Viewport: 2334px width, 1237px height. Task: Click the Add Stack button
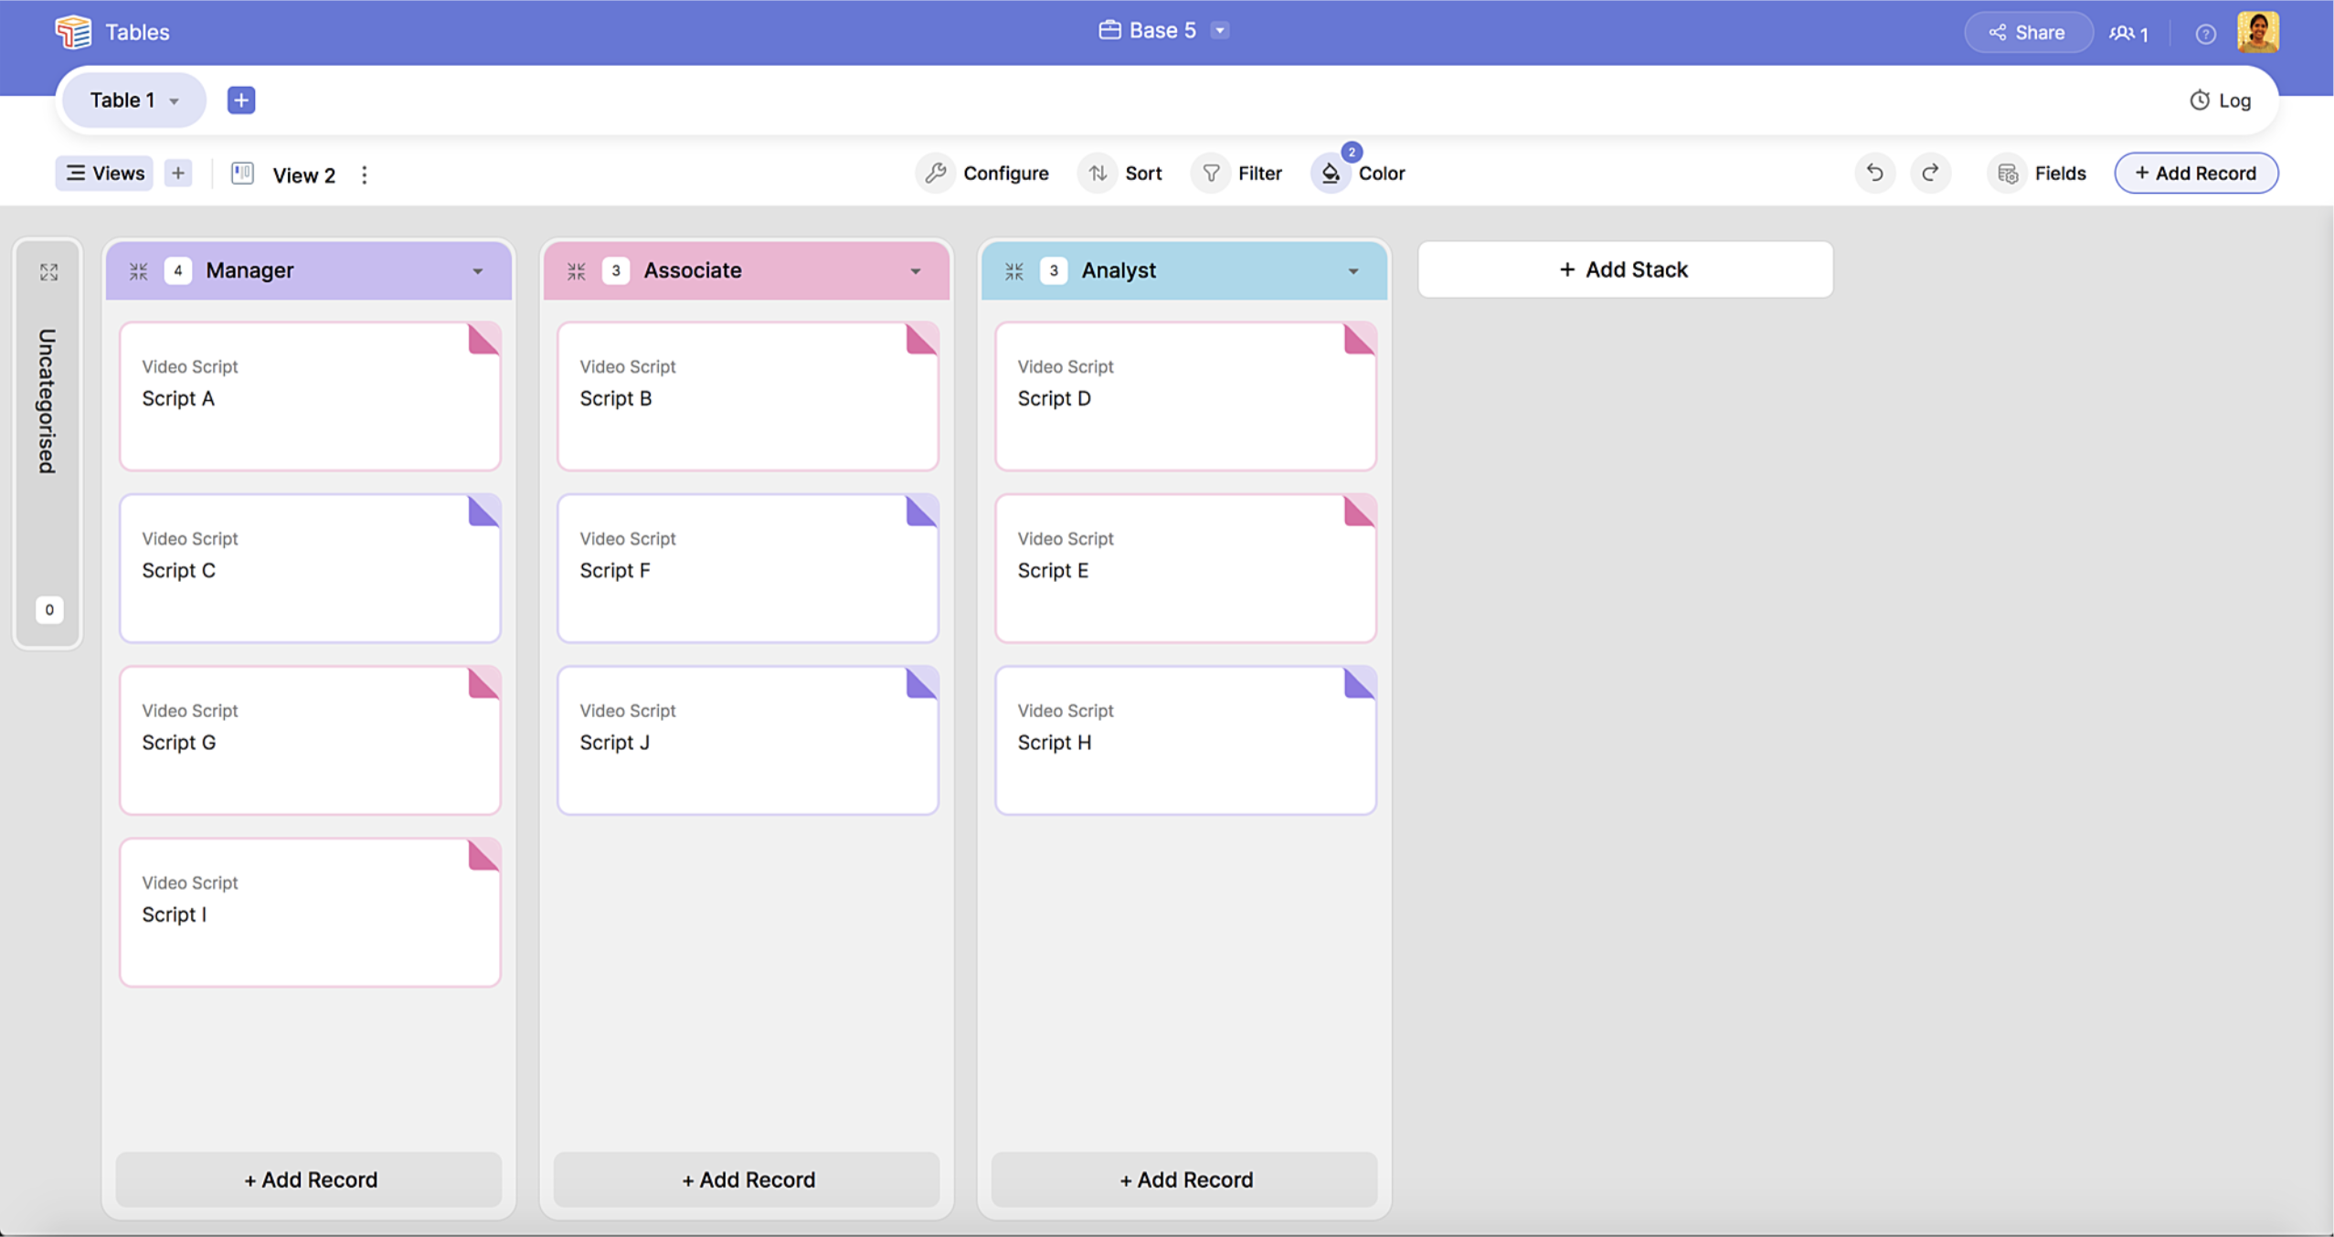point(1625,270)
